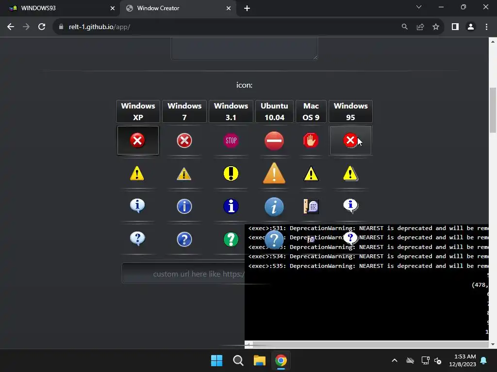Select the Windows 95 error icon
This screenshot has width=497, height=372.
[350, 140]
